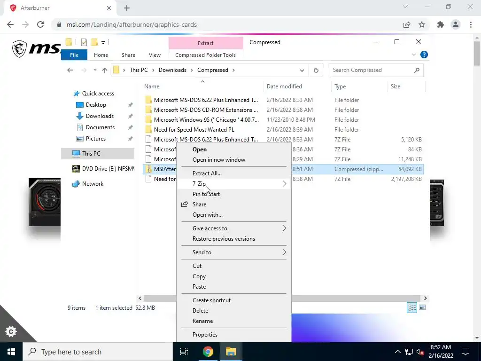Switch to Chrome from the taskbar
Screen dimensions: 481x361
pos(208,352)
